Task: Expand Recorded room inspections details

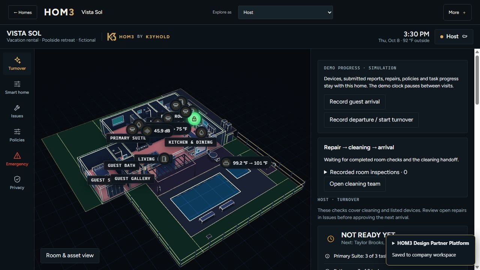Action: [x=366, y=172]
